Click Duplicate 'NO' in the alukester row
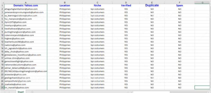The image size is (211, 93). (152, 74)
